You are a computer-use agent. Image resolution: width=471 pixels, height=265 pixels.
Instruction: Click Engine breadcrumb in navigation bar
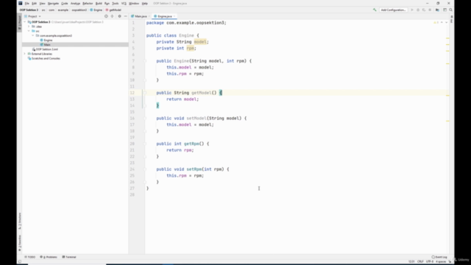click(96, 10)
